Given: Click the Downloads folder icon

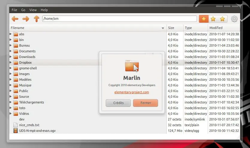Looking at the screenshot, I should pos(16,57).
